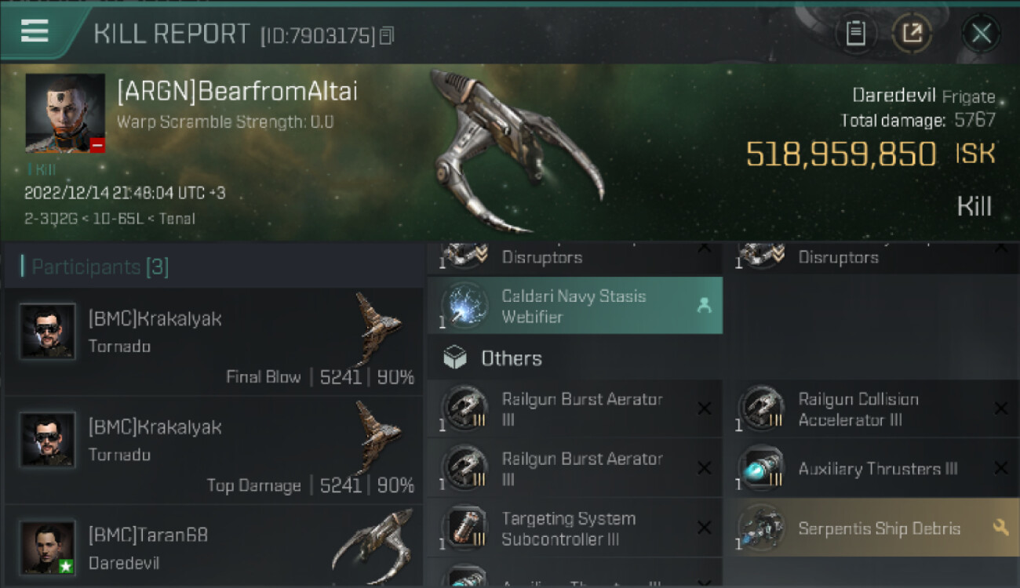Click Taran68's participant portrait

48,546
